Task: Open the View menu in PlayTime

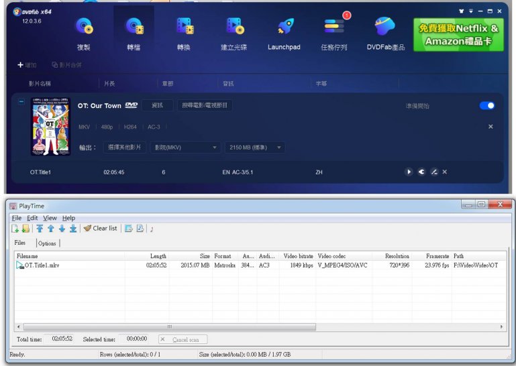Action: click(x=50, y=218)
